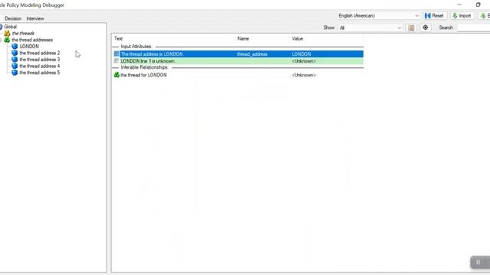Click the threads relationship icon
Viewport: 490px width, 275px height.
click(x=7, y=34)
